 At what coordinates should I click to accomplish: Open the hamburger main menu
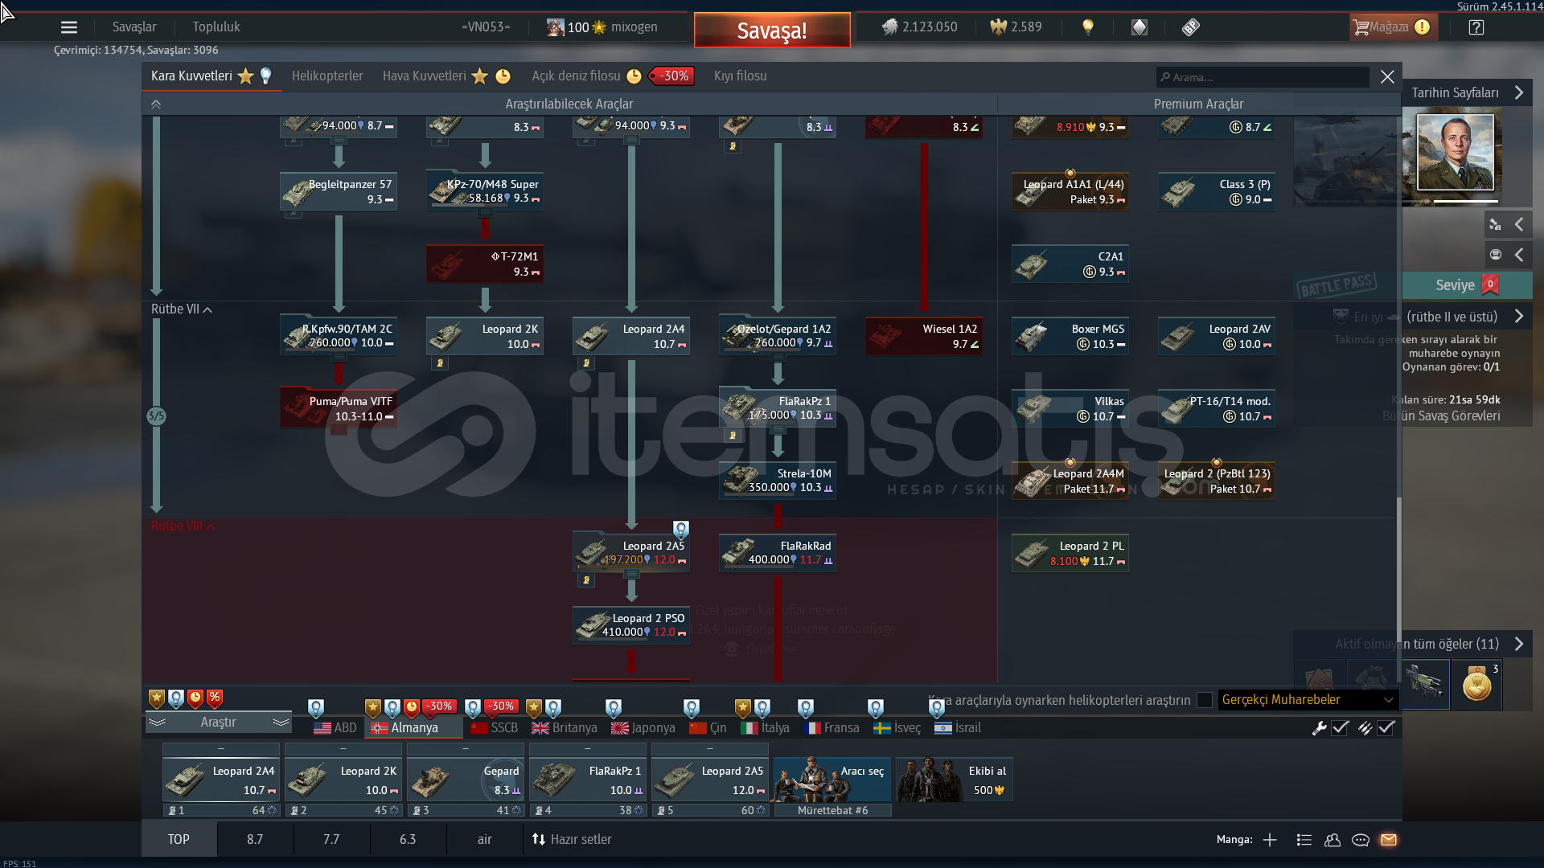(x=69, y=27)
